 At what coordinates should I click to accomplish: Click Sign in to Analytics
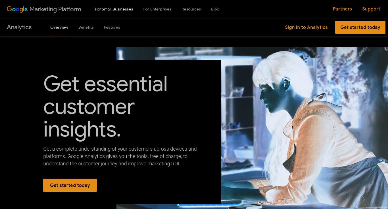[x=306, y=27]
